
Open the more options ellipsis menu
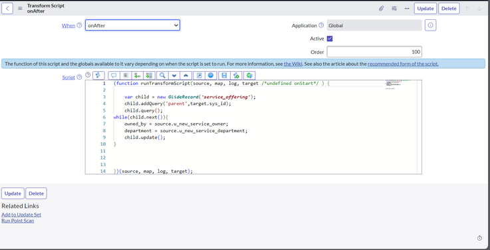407,9
